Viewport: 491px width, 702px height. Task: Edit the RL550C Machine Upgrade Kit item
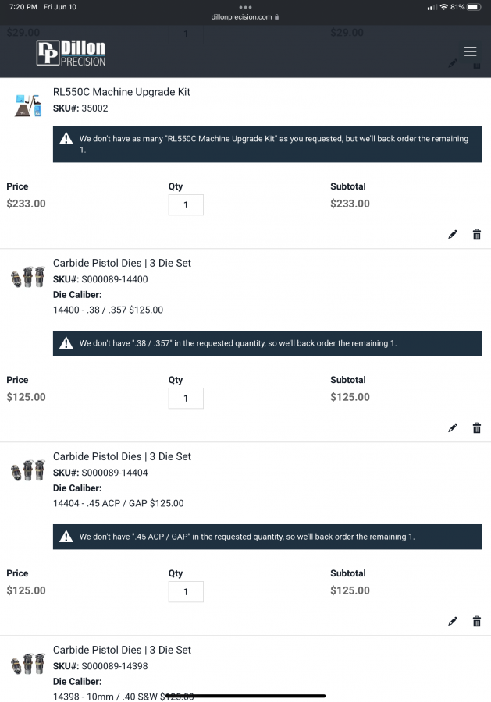[453, 235]
